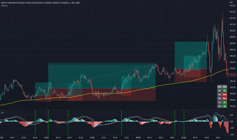This screenshot has height=140, width=237.
Task: Click the 4h Up trend cell
Action: (x=225, y=106)
